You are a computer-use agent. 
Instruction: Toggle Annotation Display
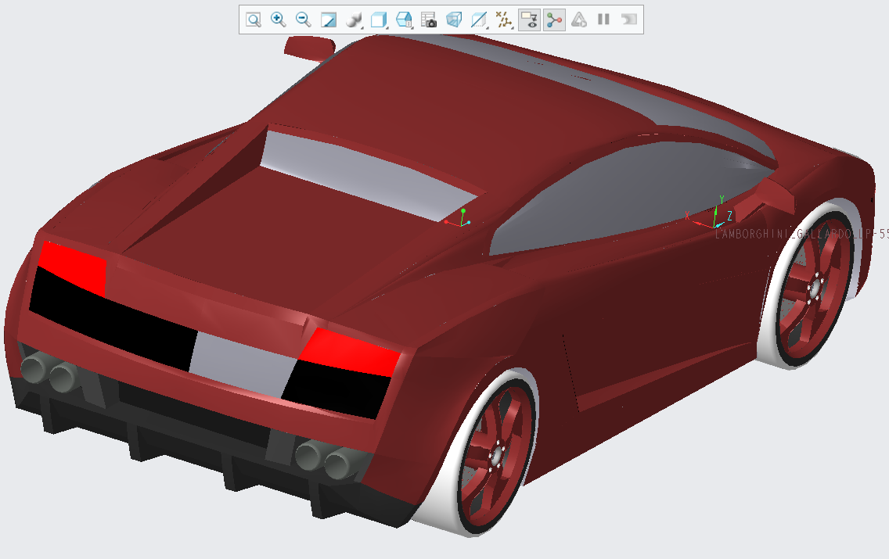pos(529,20)
